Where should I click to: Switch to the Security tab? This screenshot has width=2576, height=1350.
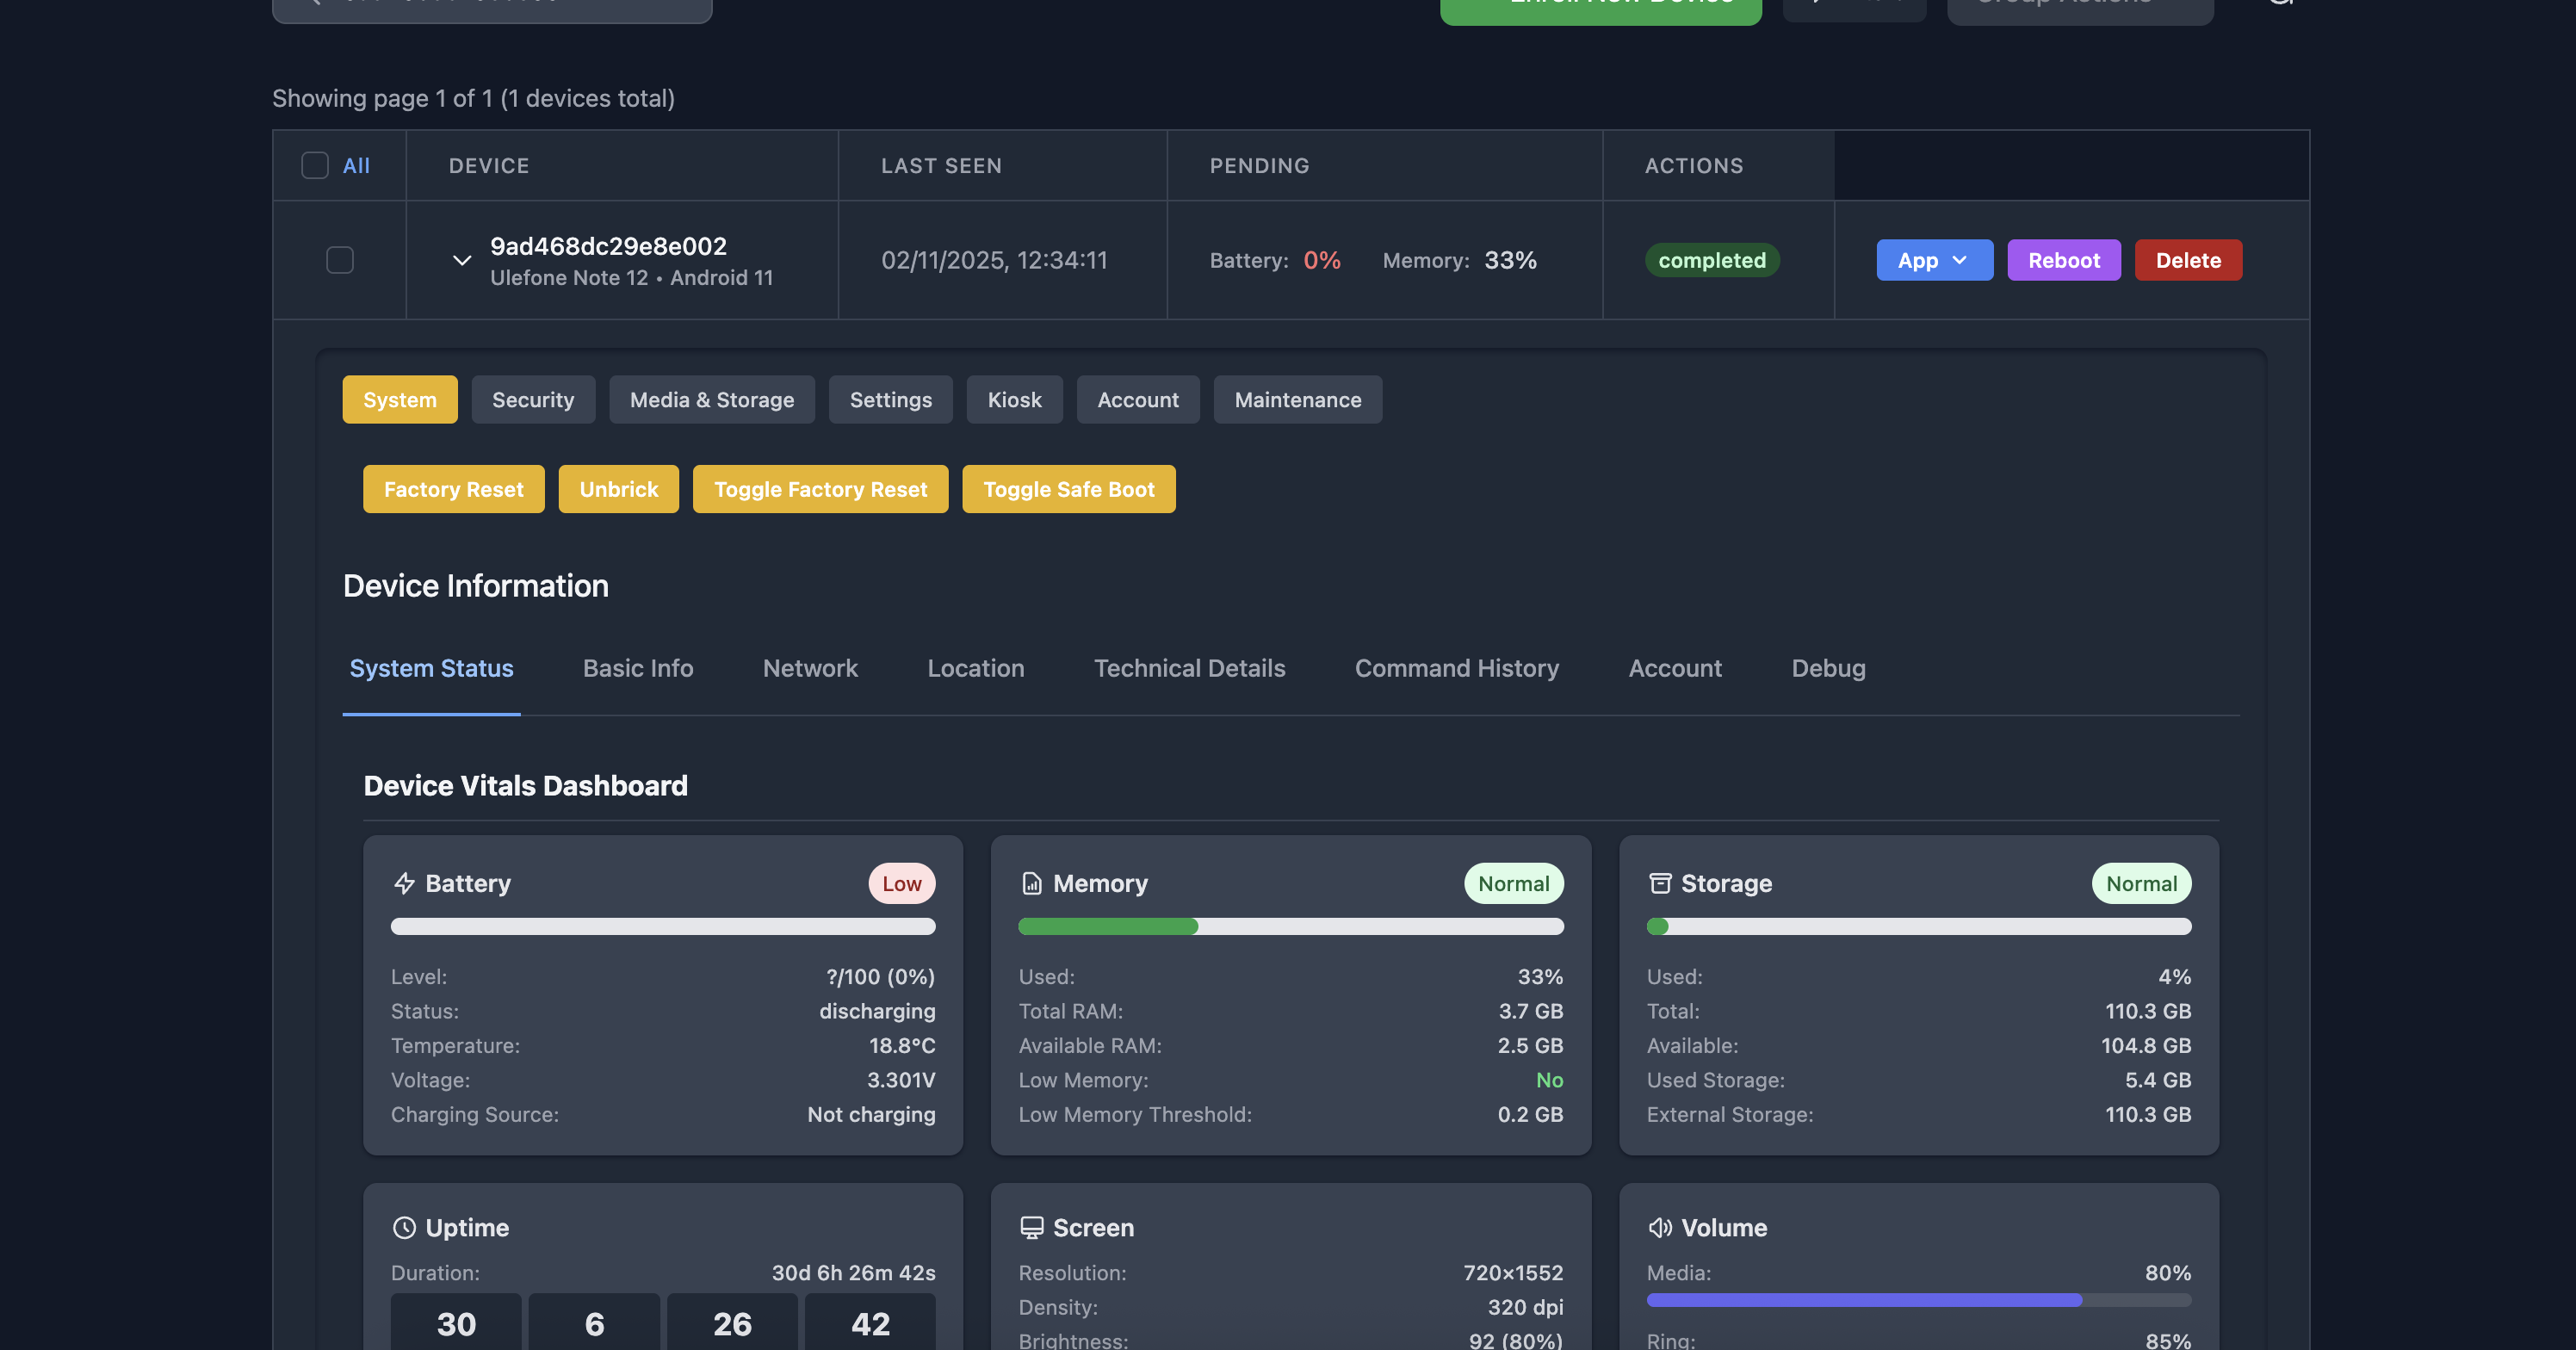(533, 399)
